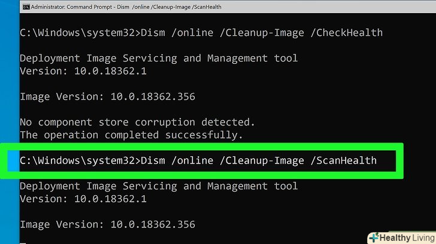Click the highlighted C:\Windows\system32> prompt
The height and width of the screenshot is (244, 436).
pyautogui.click(x=78, y=160)
